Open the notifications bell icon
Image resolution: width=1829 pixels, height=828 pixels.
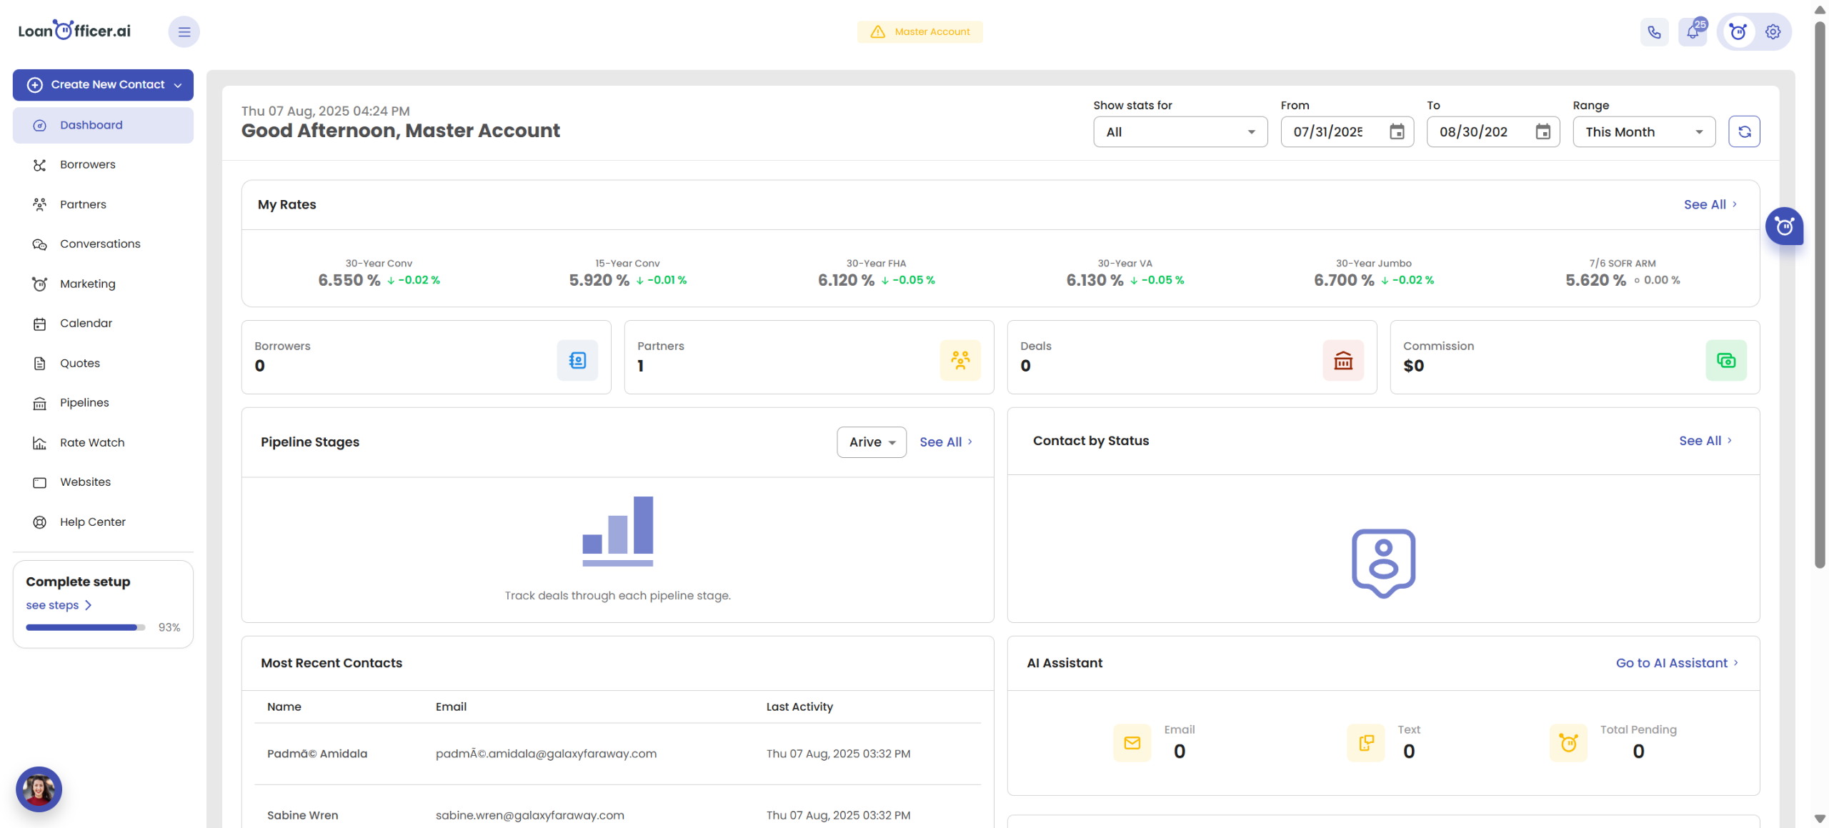tap(1693, 32)
